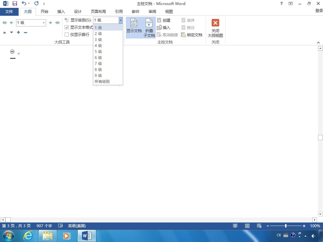This screenshot has height=242, width=323.
Task: Promote to Heading 1 double-left arrow
Action: [4, 23]
